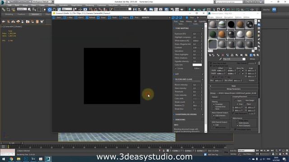The height and width of the screenshot is (162, 289).
Task: Click Refresh in the Corona frame buffer toolbar
Action: click(x=90, y=18)
